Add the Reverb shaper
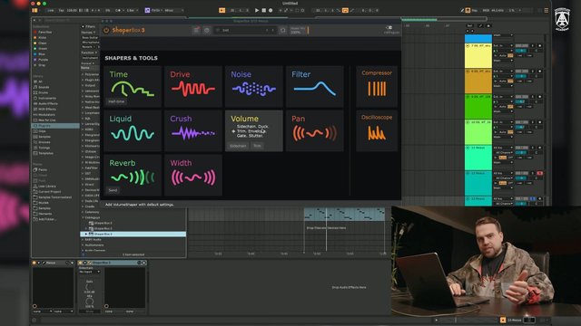The height and width of the screenshot is (326, 581). [x=133, y=175]
